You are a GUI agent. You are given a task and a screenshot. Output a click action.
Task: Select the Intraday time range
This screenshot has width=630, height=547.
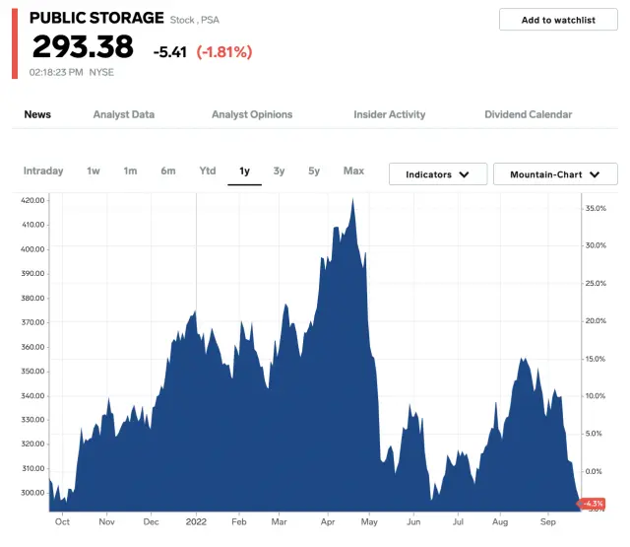(x=43, y=171)
